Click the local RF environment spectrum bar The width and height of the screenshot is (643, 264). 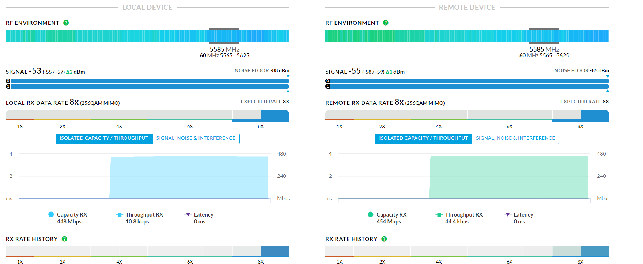147,36
